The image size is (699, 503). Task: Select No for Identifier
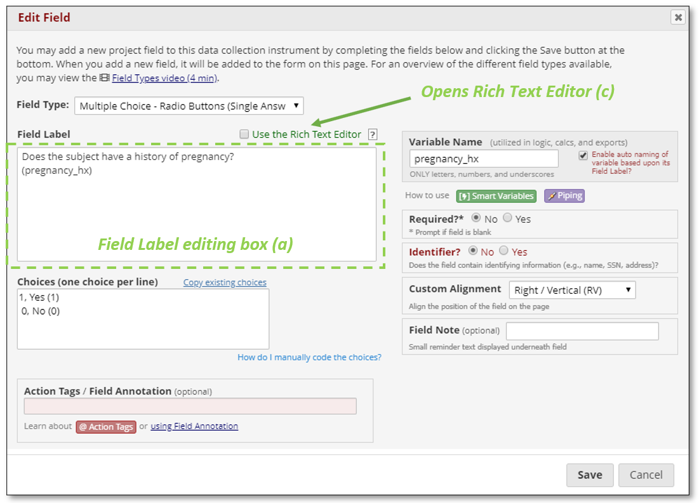click(x=472, y=251)
